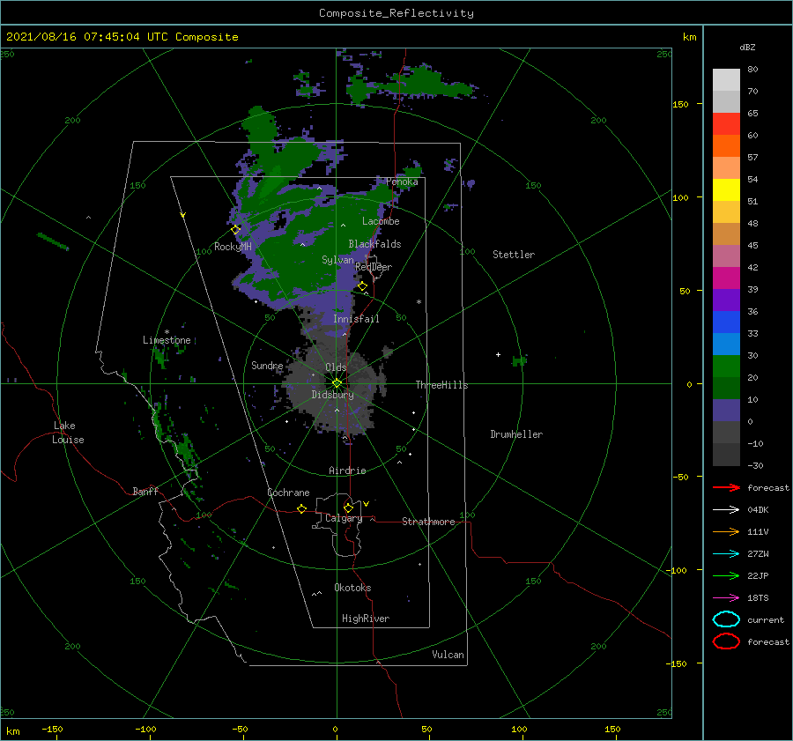Click the Stettler city label
The image size is (793, 741).
514,255
